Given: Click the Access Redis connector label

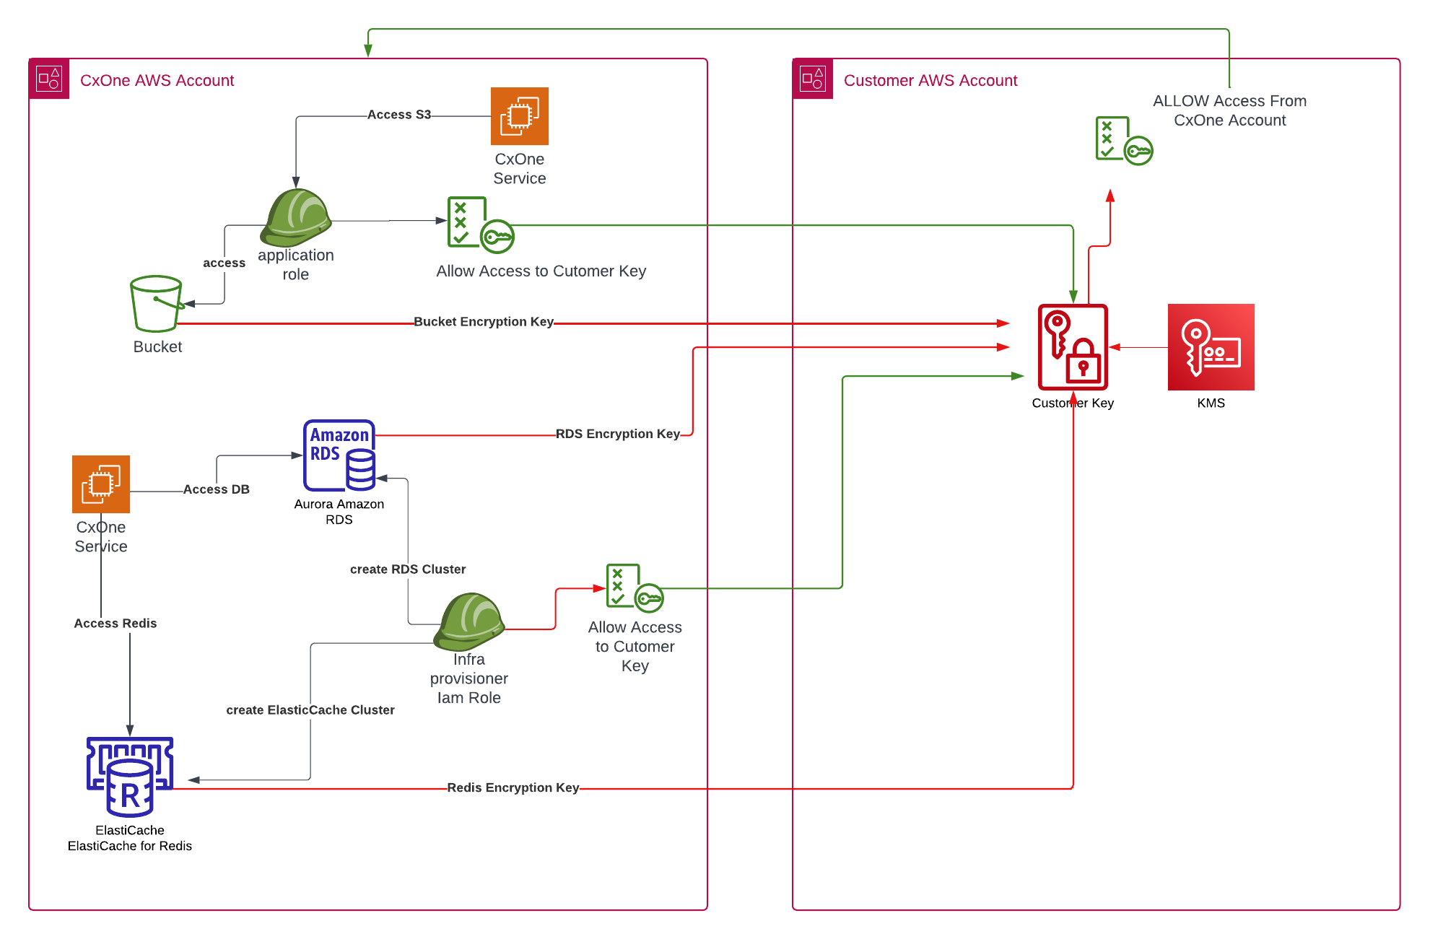Looking at the screenshot, I should pyautogui.click(x=115, y=623).
